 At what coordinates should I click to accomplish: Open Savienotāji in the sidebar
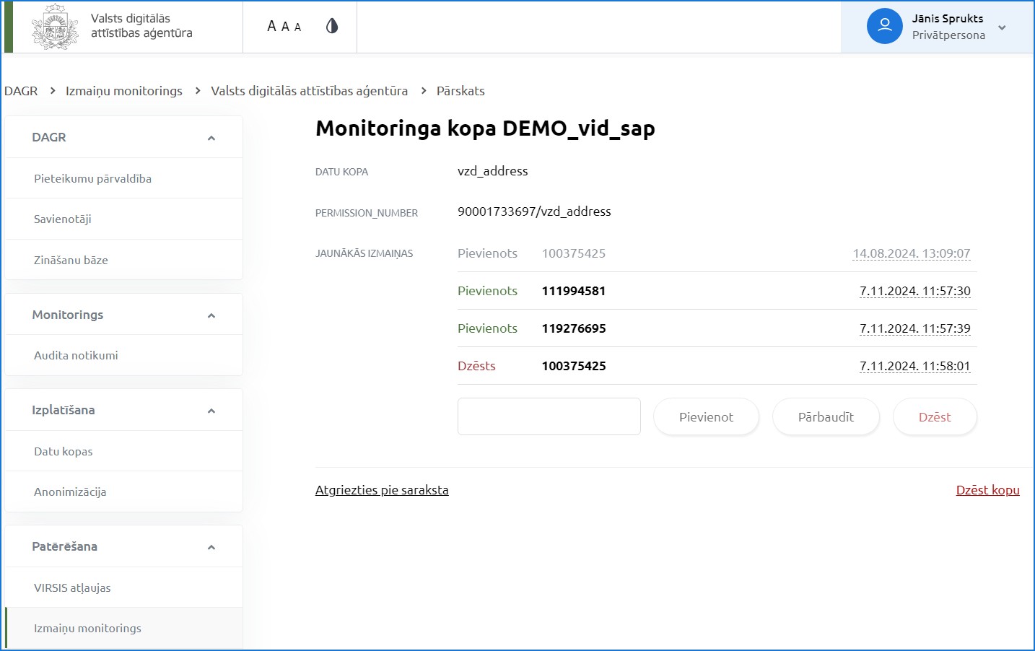tap(124, 219)
